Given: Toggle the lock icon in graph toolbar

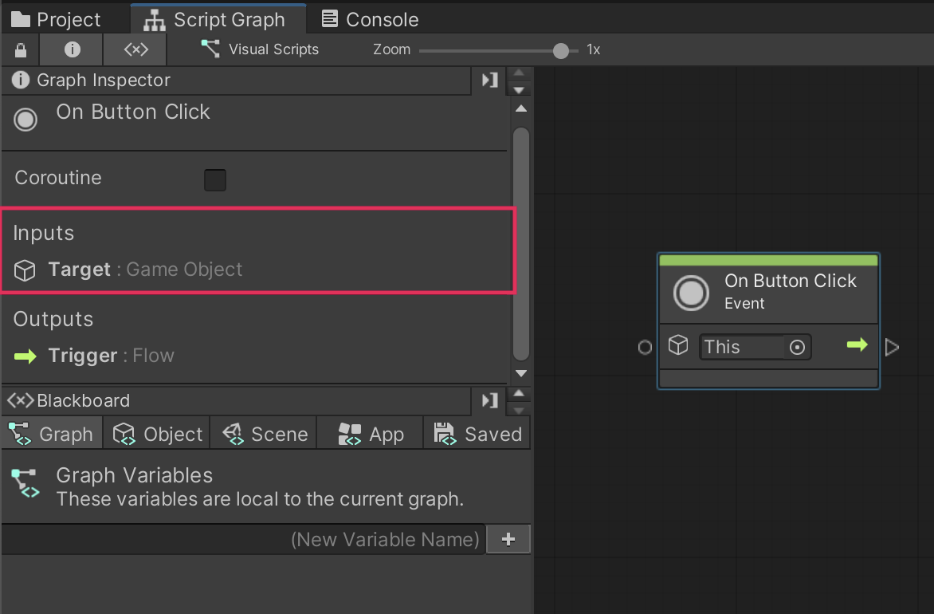Looking at the screenshot, I should 21,50.
